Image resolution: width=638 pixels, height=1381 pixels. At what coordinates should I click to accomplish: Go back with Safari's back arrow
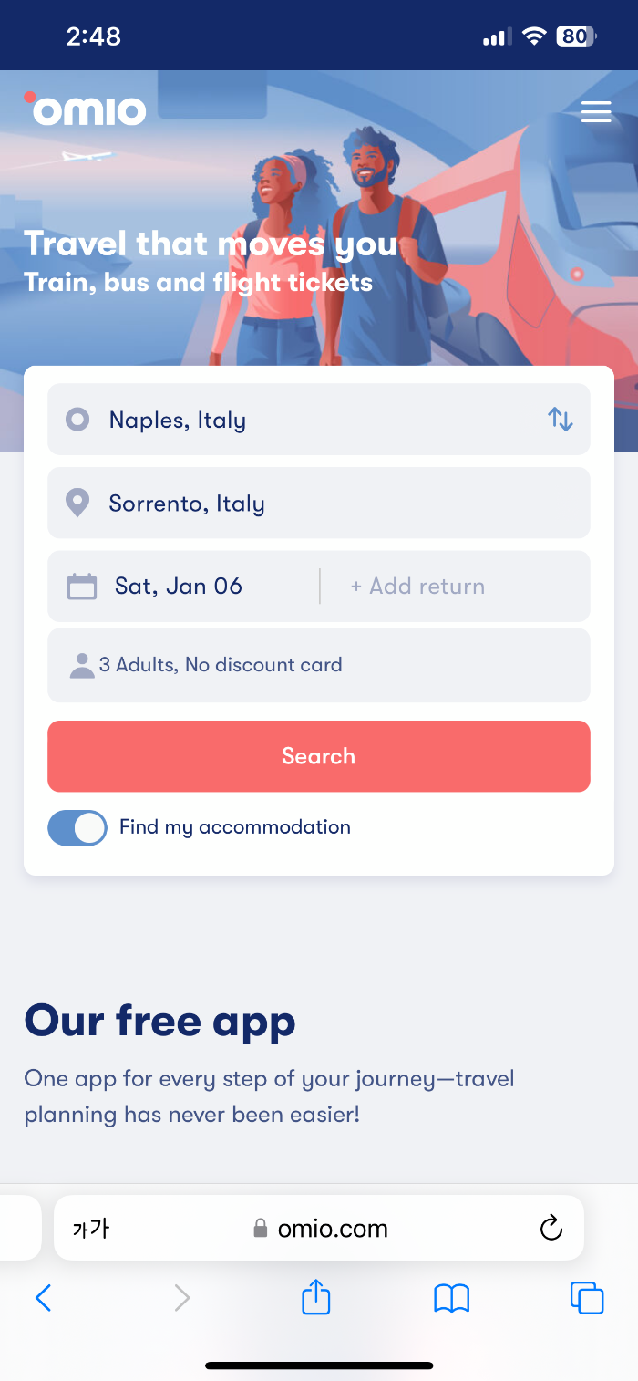pyautogui.click(x=43, y=1297)
